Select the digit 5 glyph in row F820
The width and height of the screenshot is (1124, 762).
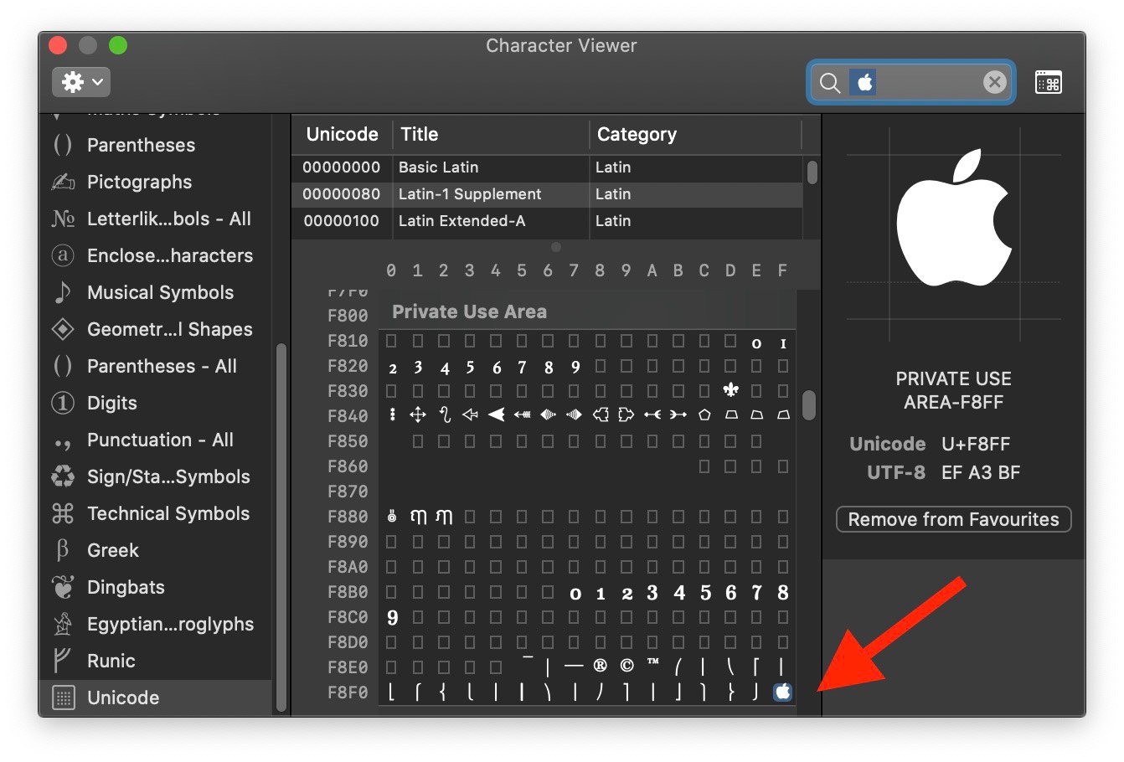(x=470, y=367)
